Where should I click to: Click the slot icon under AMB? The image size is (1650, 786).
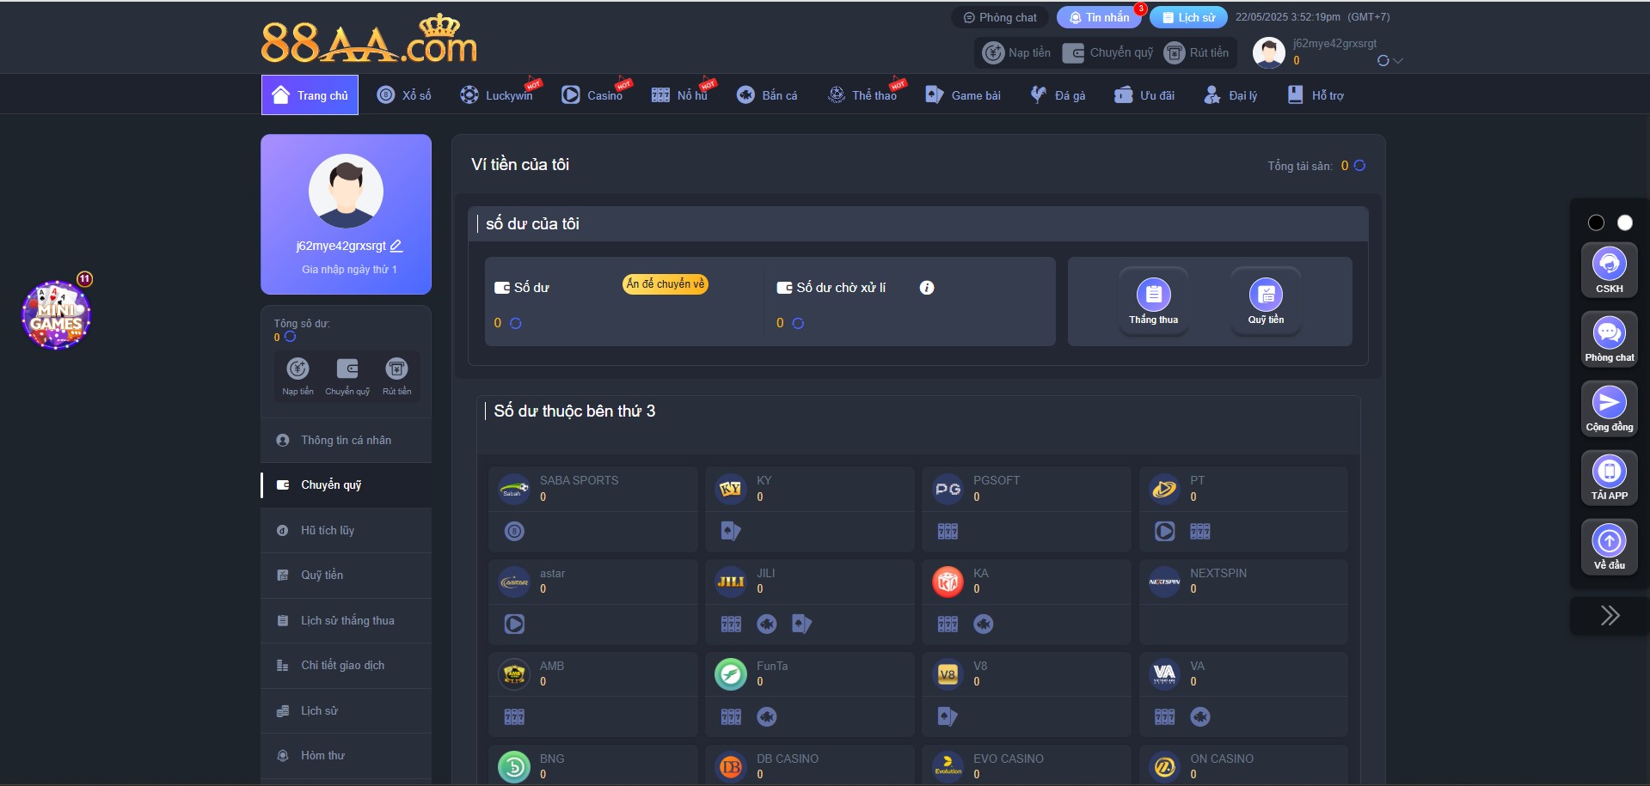[x=514, y=716]
